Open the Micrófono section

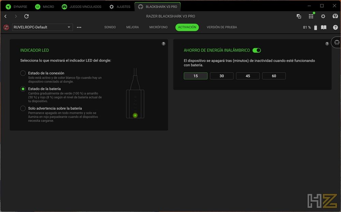pos(158,27)
